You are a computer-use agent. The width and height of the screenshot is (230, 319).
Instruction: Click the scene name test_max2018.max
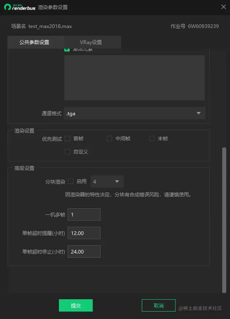tap(50, 26)
